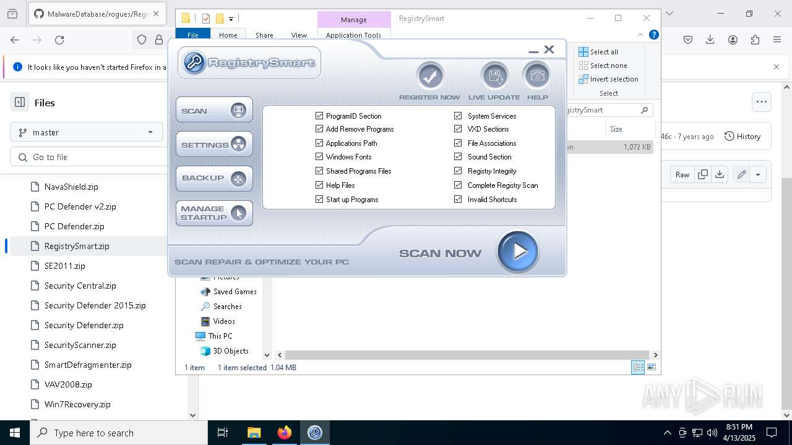
Task: Click the Register Now checkmark icon
Action: 430,77
